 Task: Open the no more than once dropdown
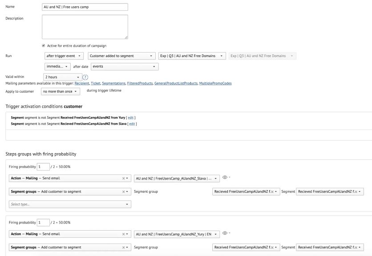coord(61,91)
